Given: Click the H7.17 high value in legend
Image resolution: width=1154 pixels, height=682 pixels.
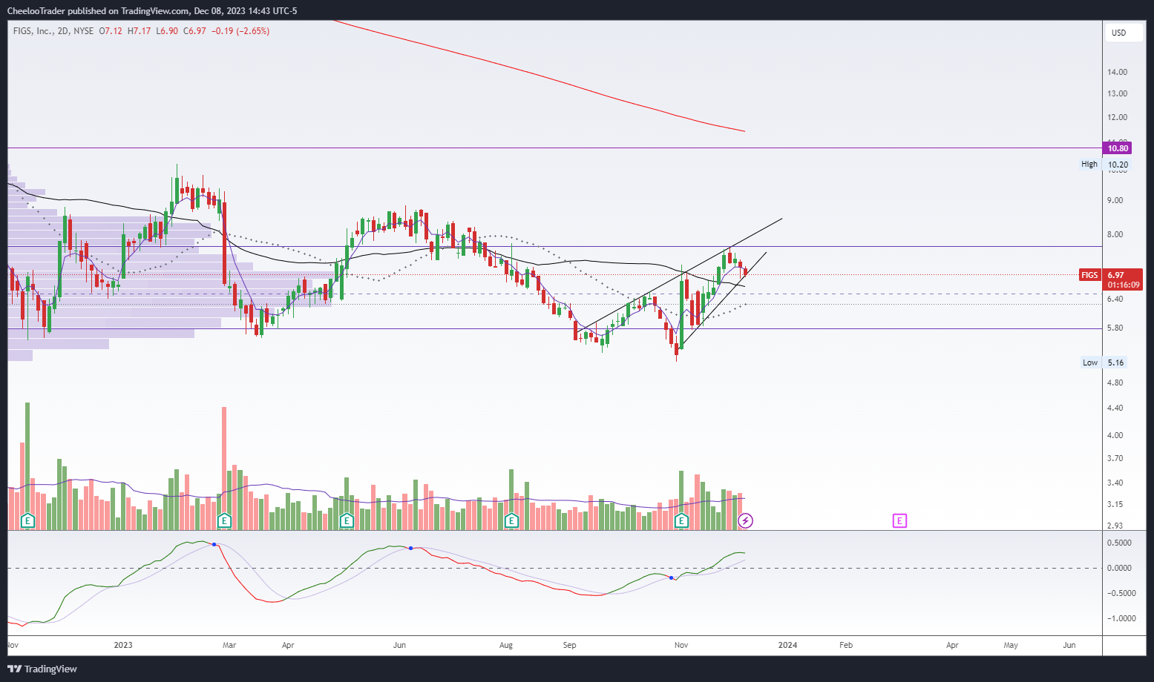Looking at the screenshot, I should coord(139,31).
